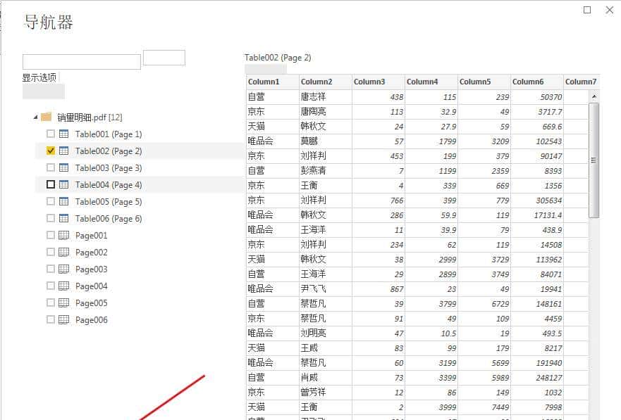This screenshot has width=621, height=420.
Task: Uncheck the Table002 (Page 2) checkbox
Action: (x=49, y=151)
